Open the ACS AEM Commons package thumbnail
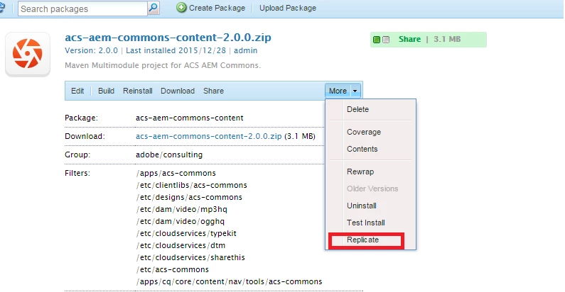Viewport: 565px width, 292px height. click(x=28, y=54)
